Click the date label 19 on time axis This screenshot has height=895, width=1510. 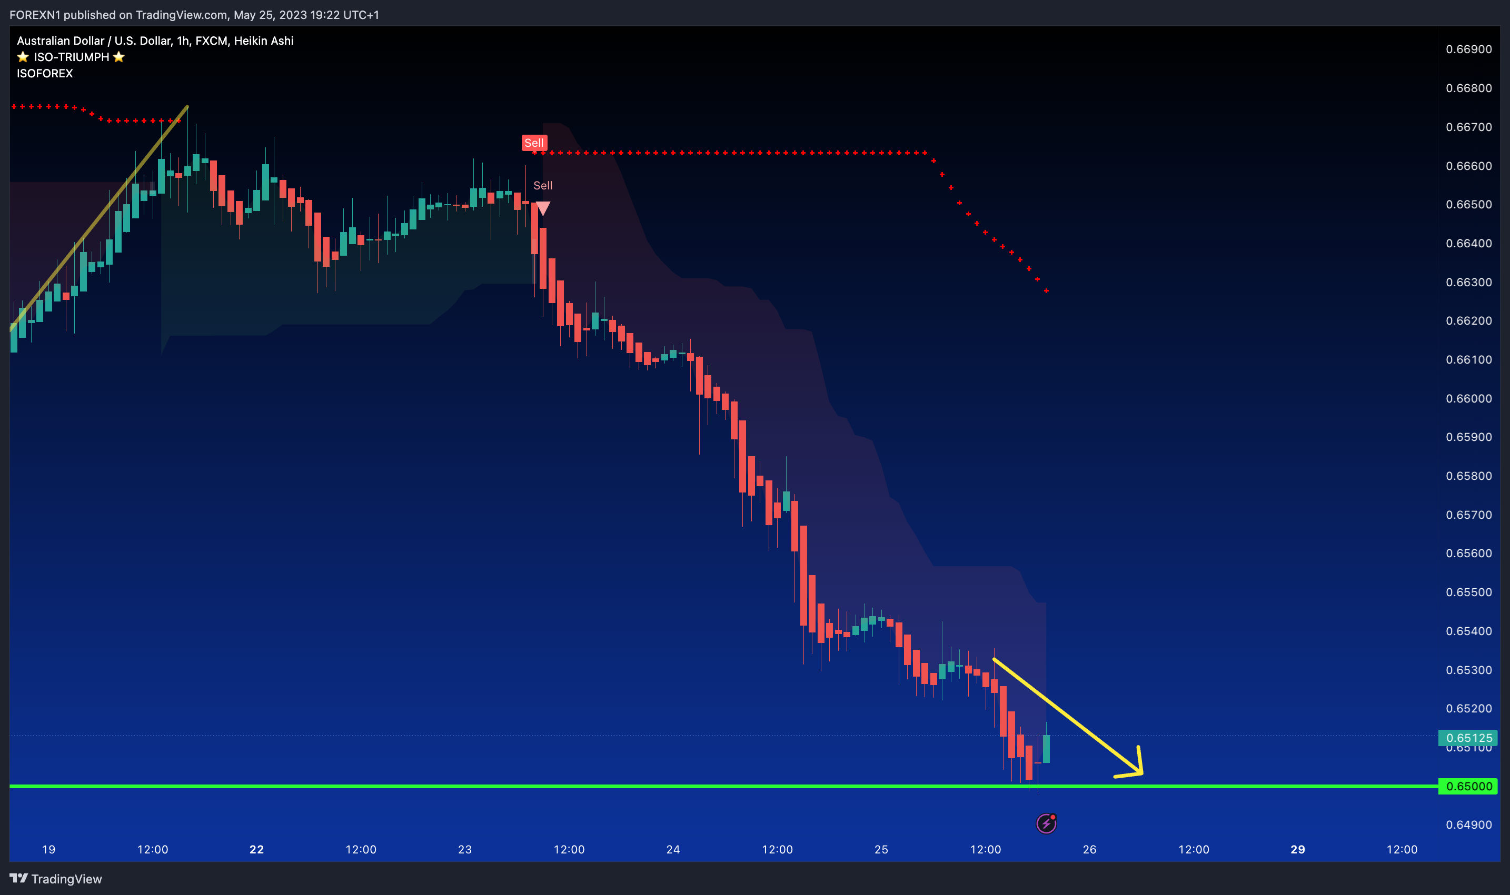click(48, 849)
